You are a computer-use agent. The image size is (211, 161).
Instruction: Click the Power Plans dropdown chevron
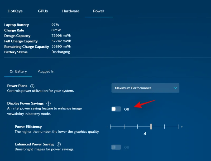[x=175, y=88]
